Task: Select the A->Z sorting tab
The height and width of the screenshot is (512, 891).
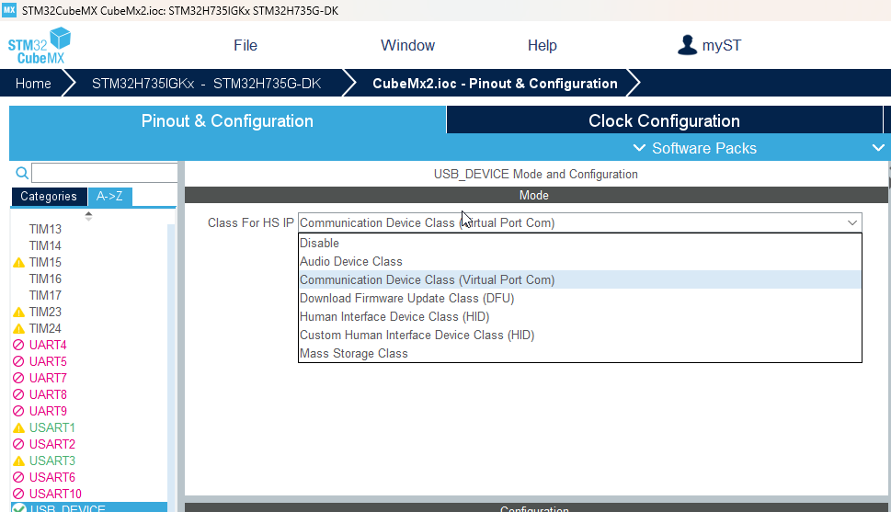Action: [109, 196]
